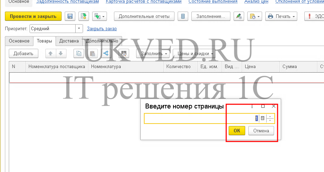The height and width of the screenshot is (172, 324).
Task: Open Дополнительные отчеты
Action: click(144, 16)
